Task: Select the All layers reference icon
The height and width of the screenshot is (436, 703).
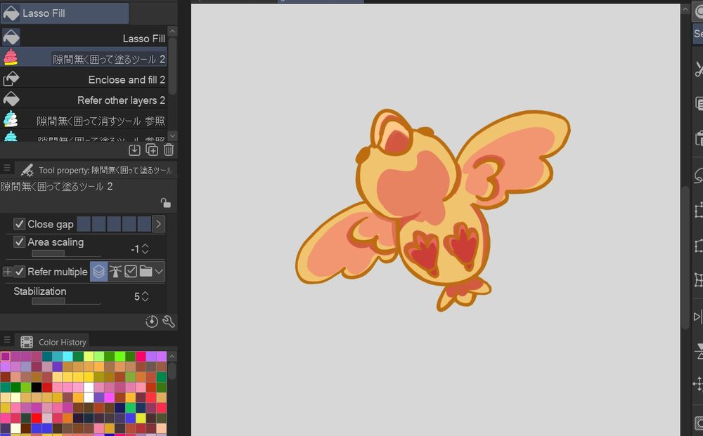Action: (98, 271)
